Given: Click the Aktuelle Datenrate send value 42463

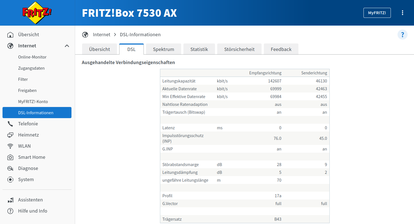Looking at the screenshot, I should click(x=321, y=89).
